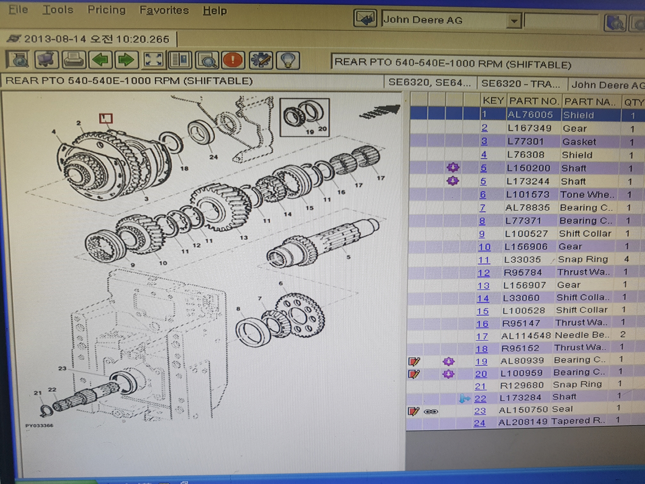Click the part number cell L33060
This screenshot has width=645, height=484.
(x=521, y=298)
